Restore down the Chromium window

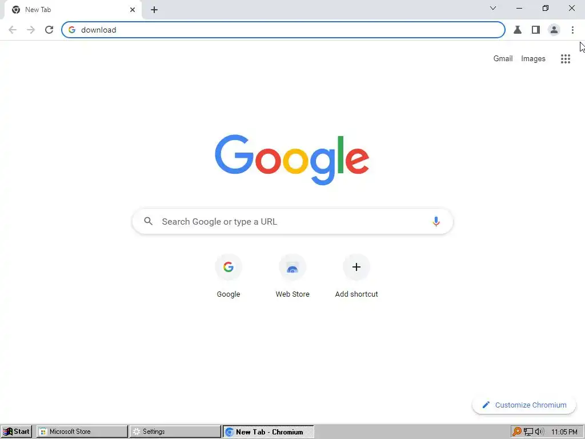[x=546, y=8]
